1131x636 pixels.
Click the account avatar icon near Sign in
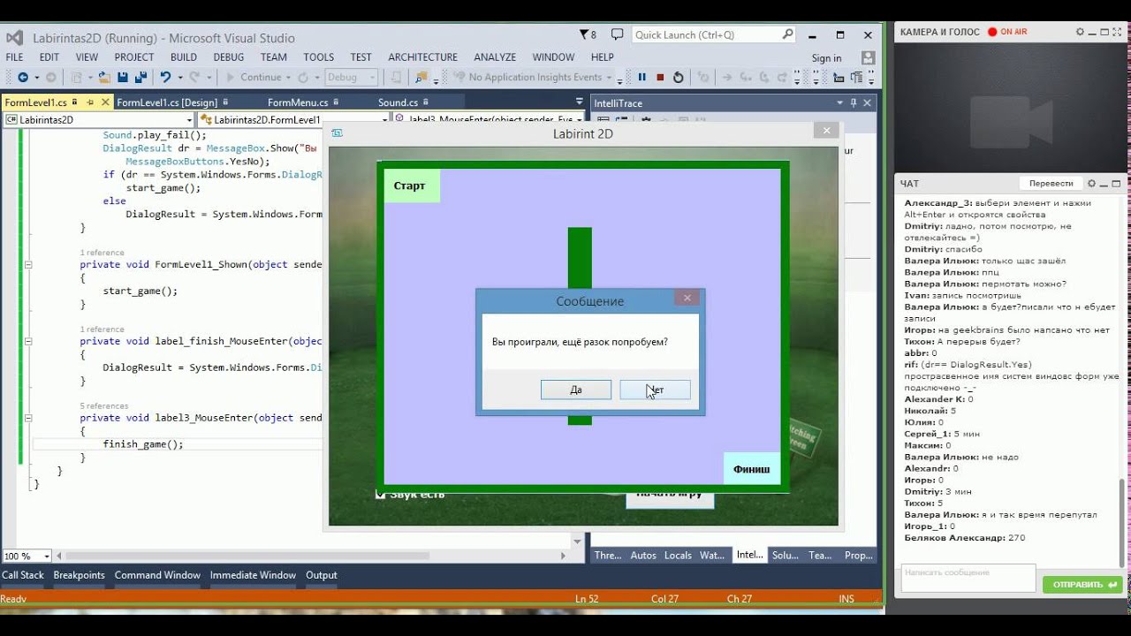point(868,57)
